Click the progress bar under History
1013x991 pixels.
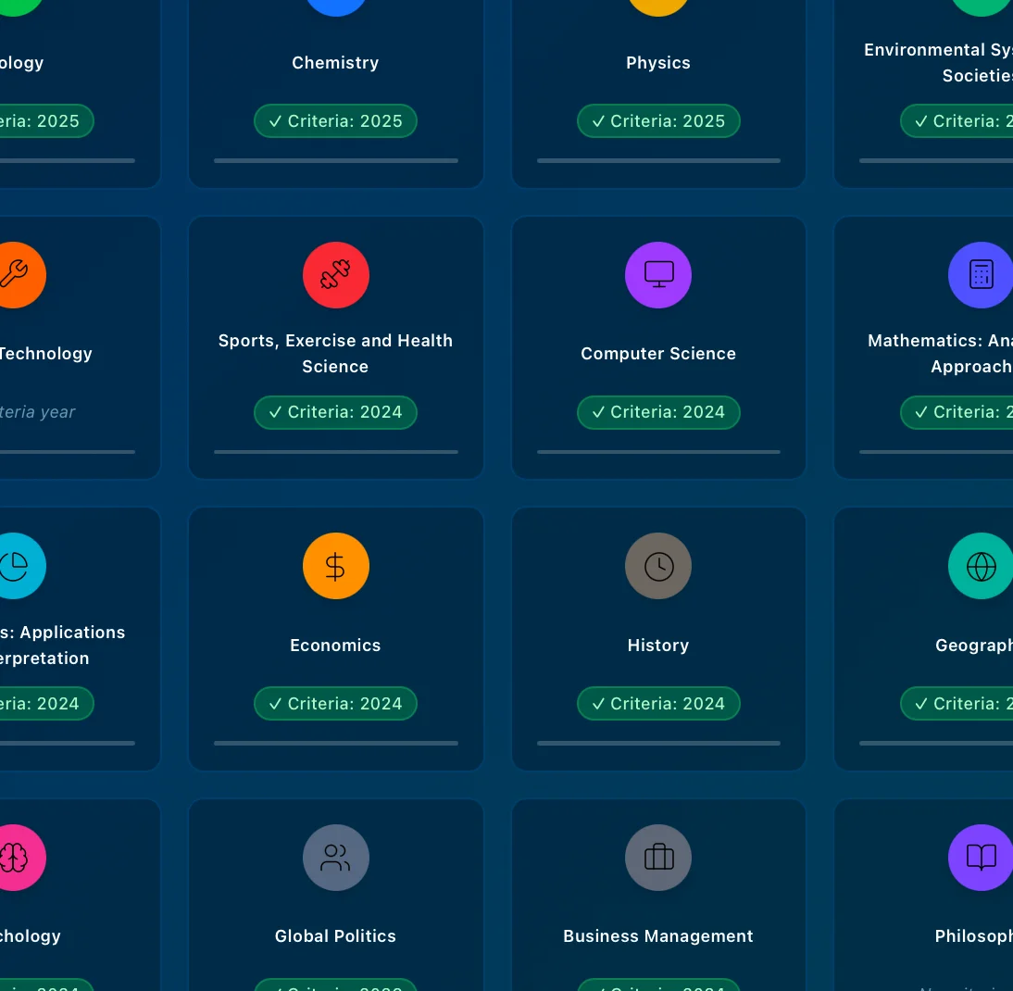pyautogui.click(x=658, y=743)
